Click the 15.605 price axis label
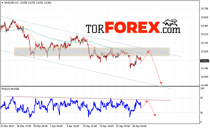The width and height of the screenshot is (210, 129). tap(205, 17)
